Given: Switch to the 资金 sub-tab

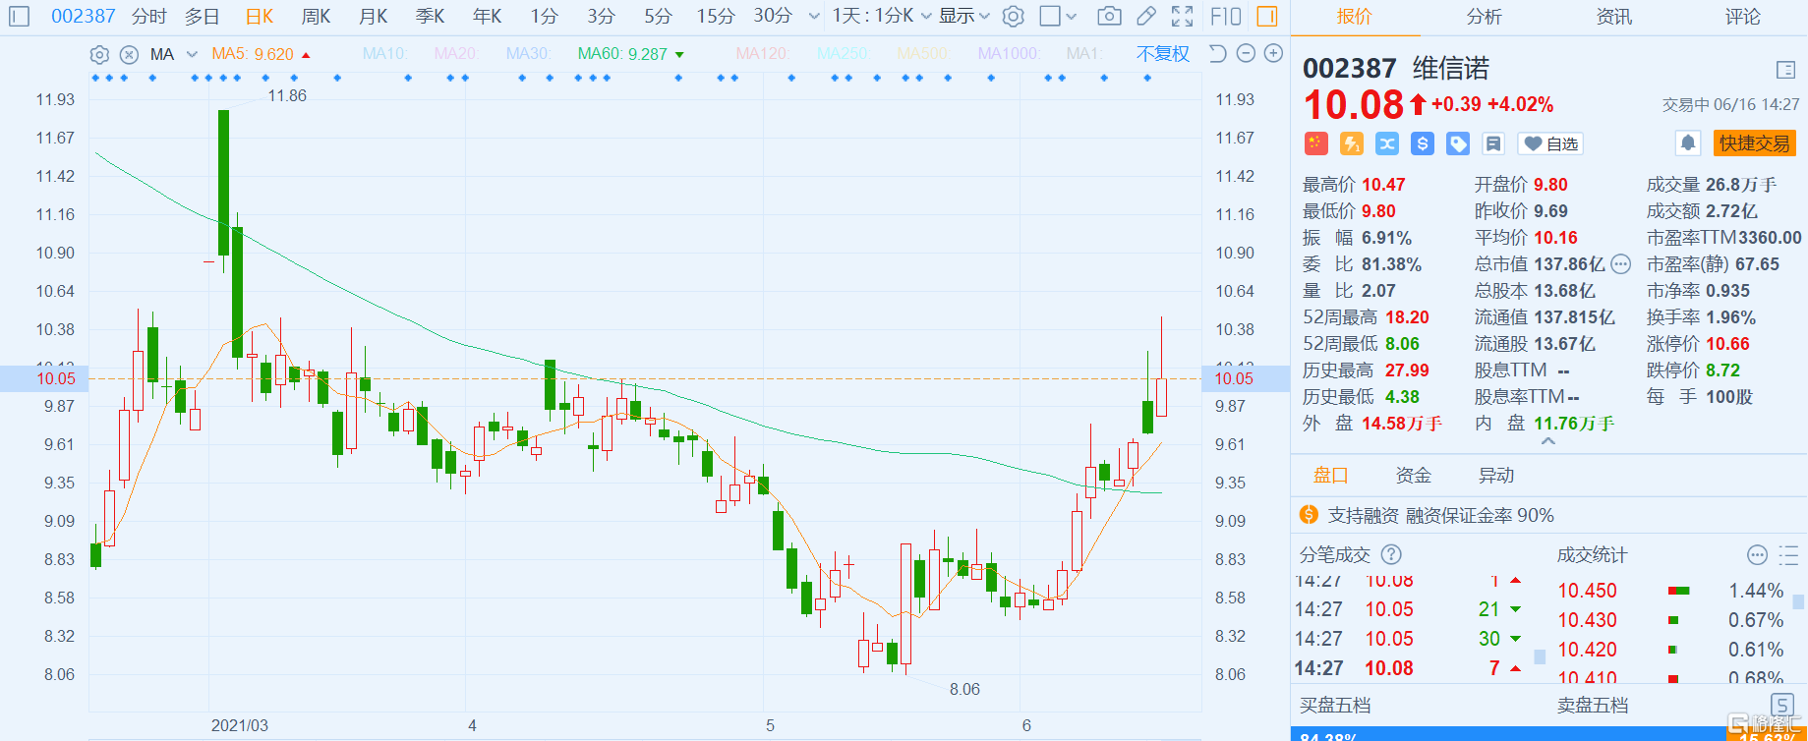Looking at the screenshot, I should click(x=1414, y=476).
